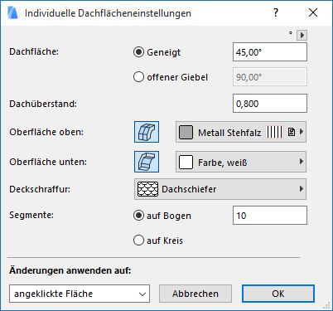
Task: Click the Oberfläche unten label
Action: [x=48, y=162]
